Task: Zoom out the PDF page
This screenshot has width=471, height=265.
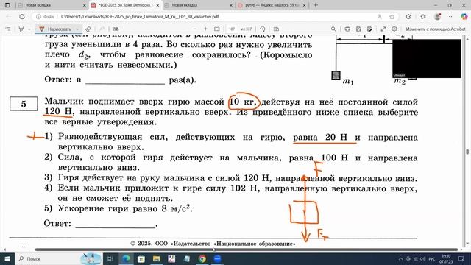Action: [194, 29]
